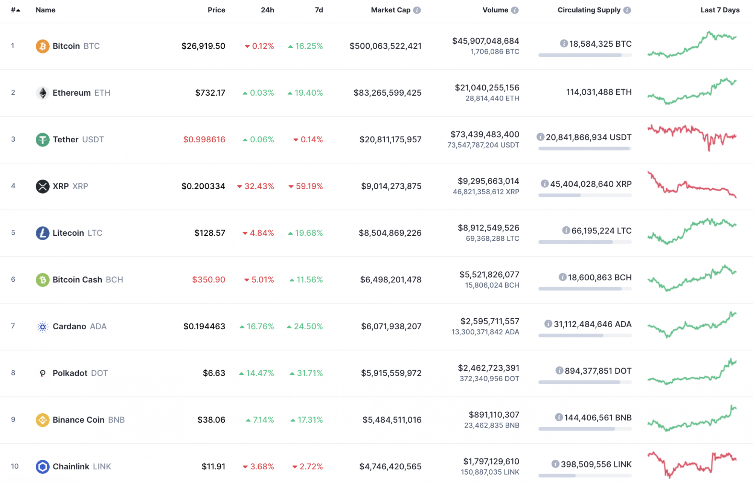Open the Tether USDT coin page link
The width and height of the screenshot is (753, 484).
click(x=78, y=140)
